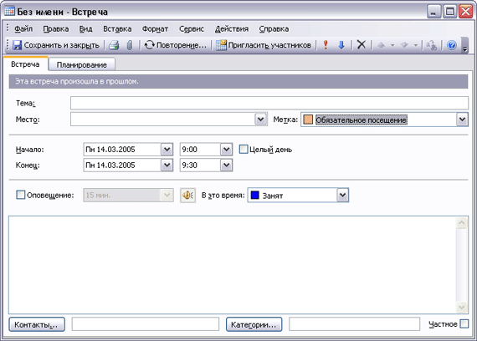Enable the Целый день checkbox
Viewport: 477px width, 341px height.
244,150
